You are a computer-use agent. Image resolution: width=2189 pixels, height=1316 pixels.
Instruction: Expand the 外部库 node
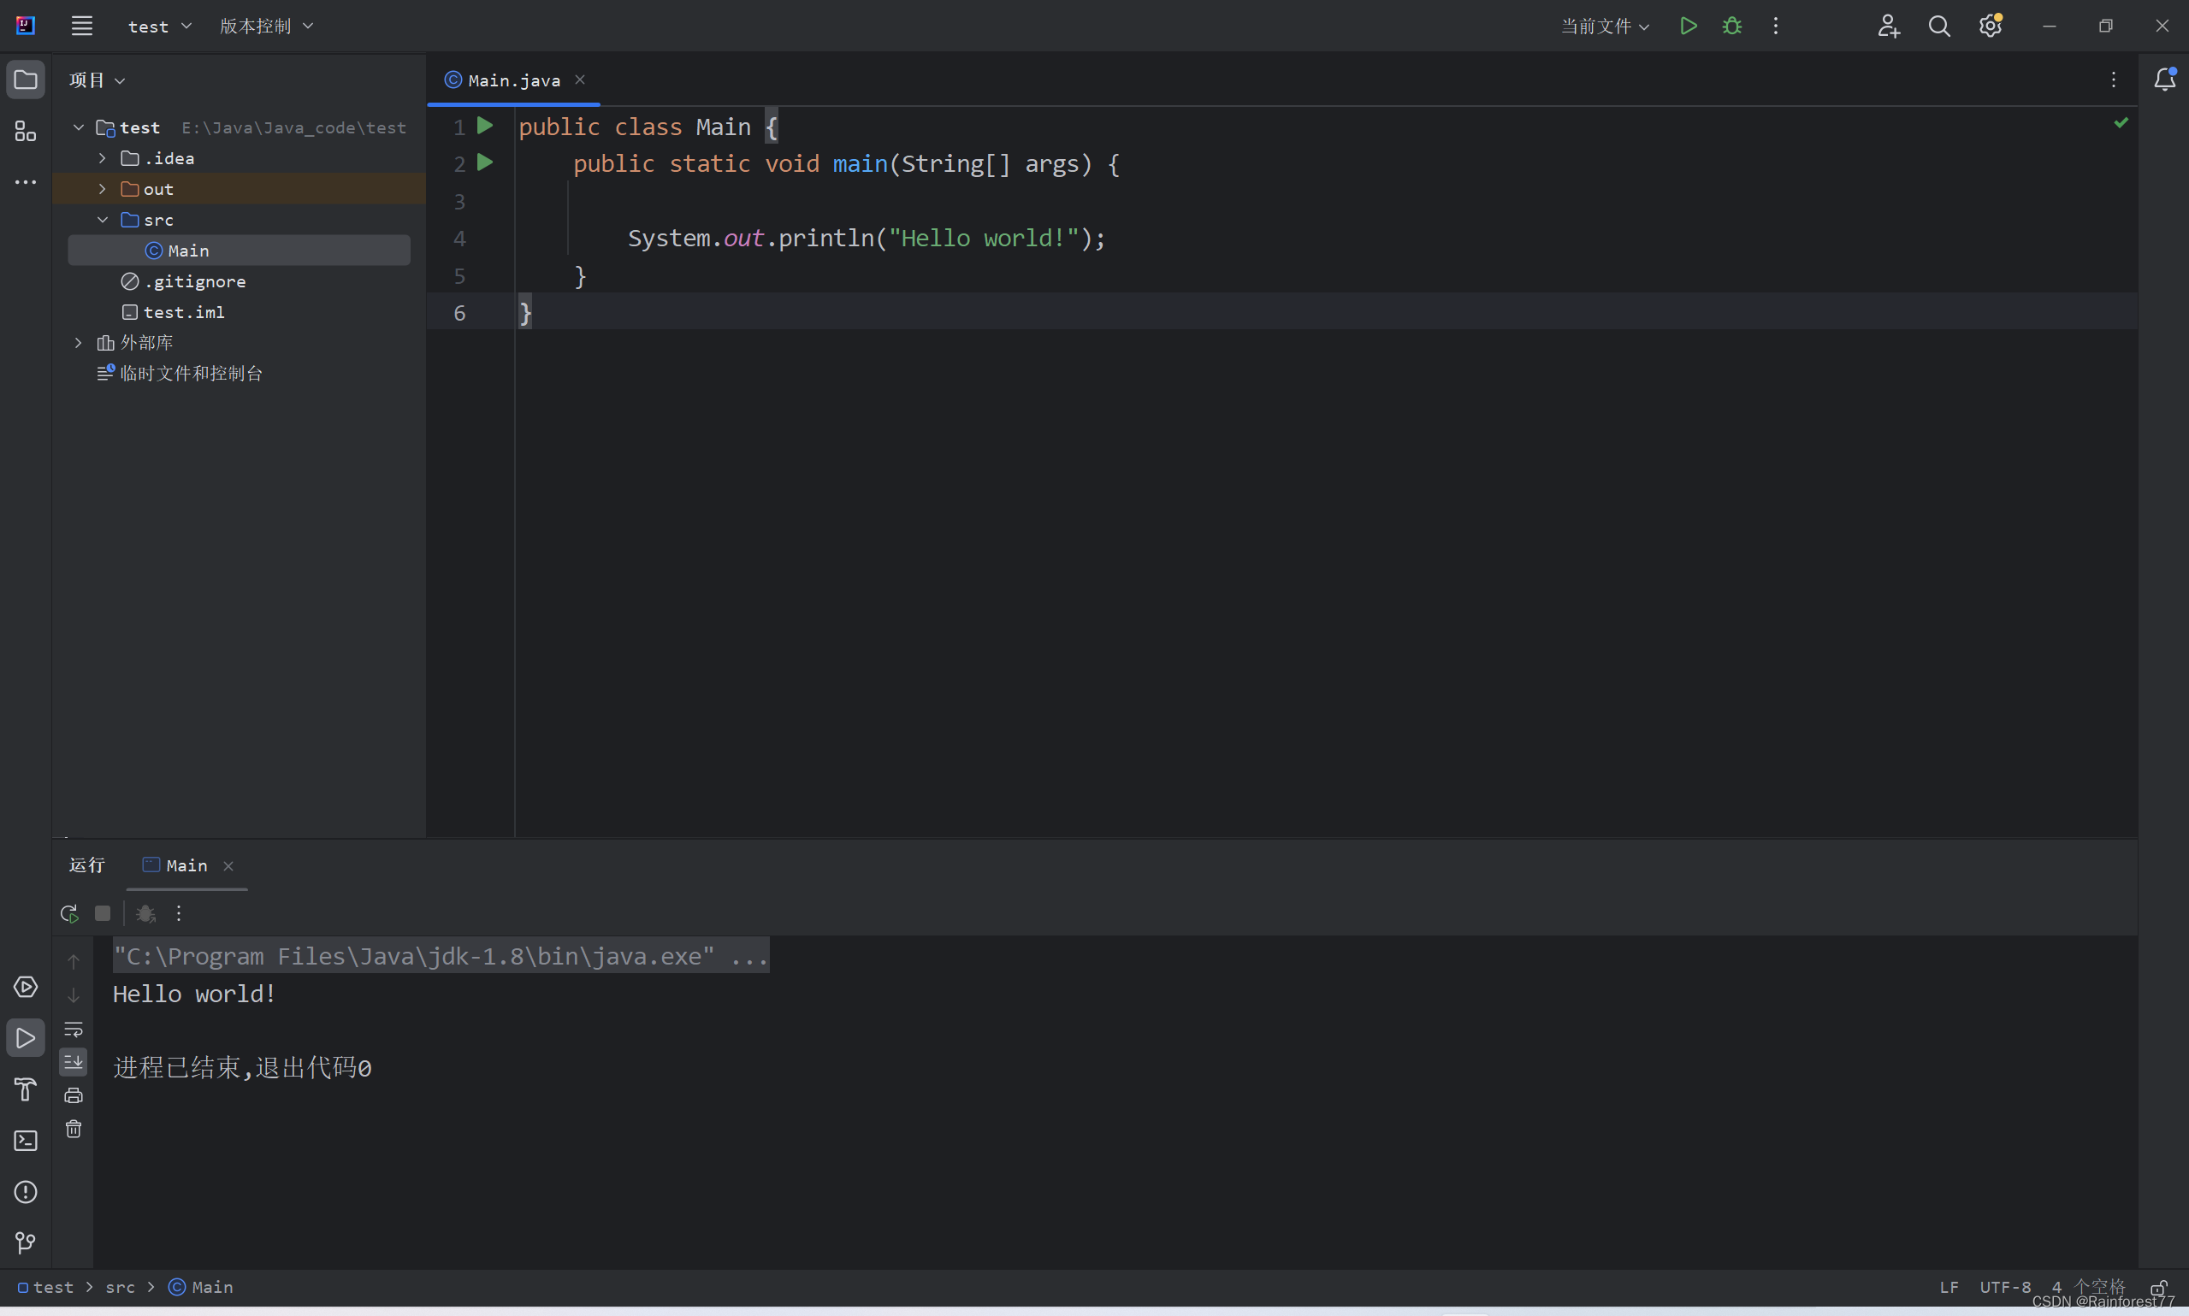(78, 341)
